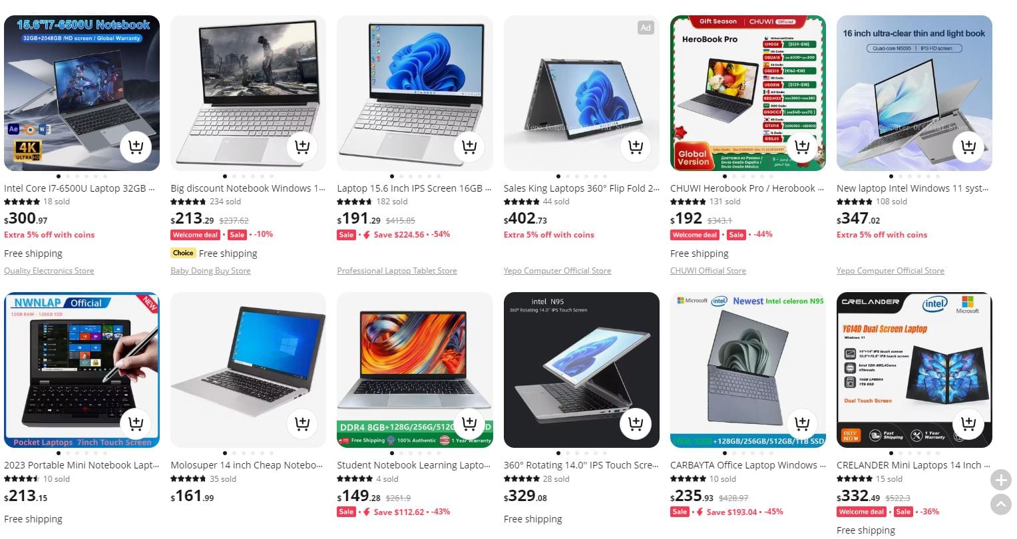Go to CHUWI Official Store
This screenshot has width=1017, height=539.
point(708,271)
